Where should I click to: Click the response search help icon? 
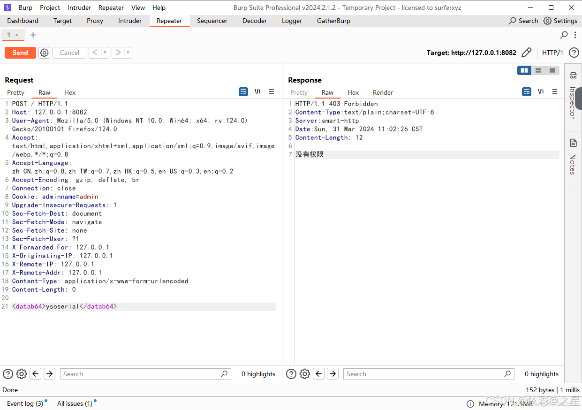291,374
